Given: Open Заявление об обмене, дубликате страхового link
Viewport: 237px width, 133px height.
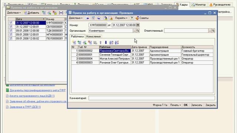Looking at the screenshot, I should 38,101.
